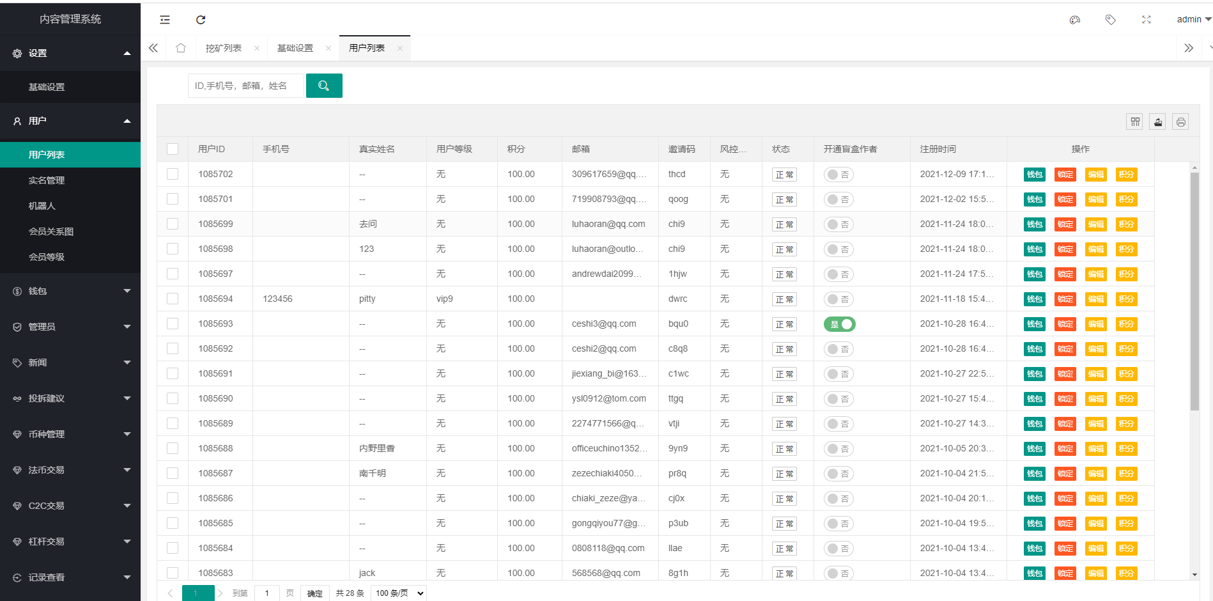Open the 实名管理 sidebar menu item

tap(46, 180)
